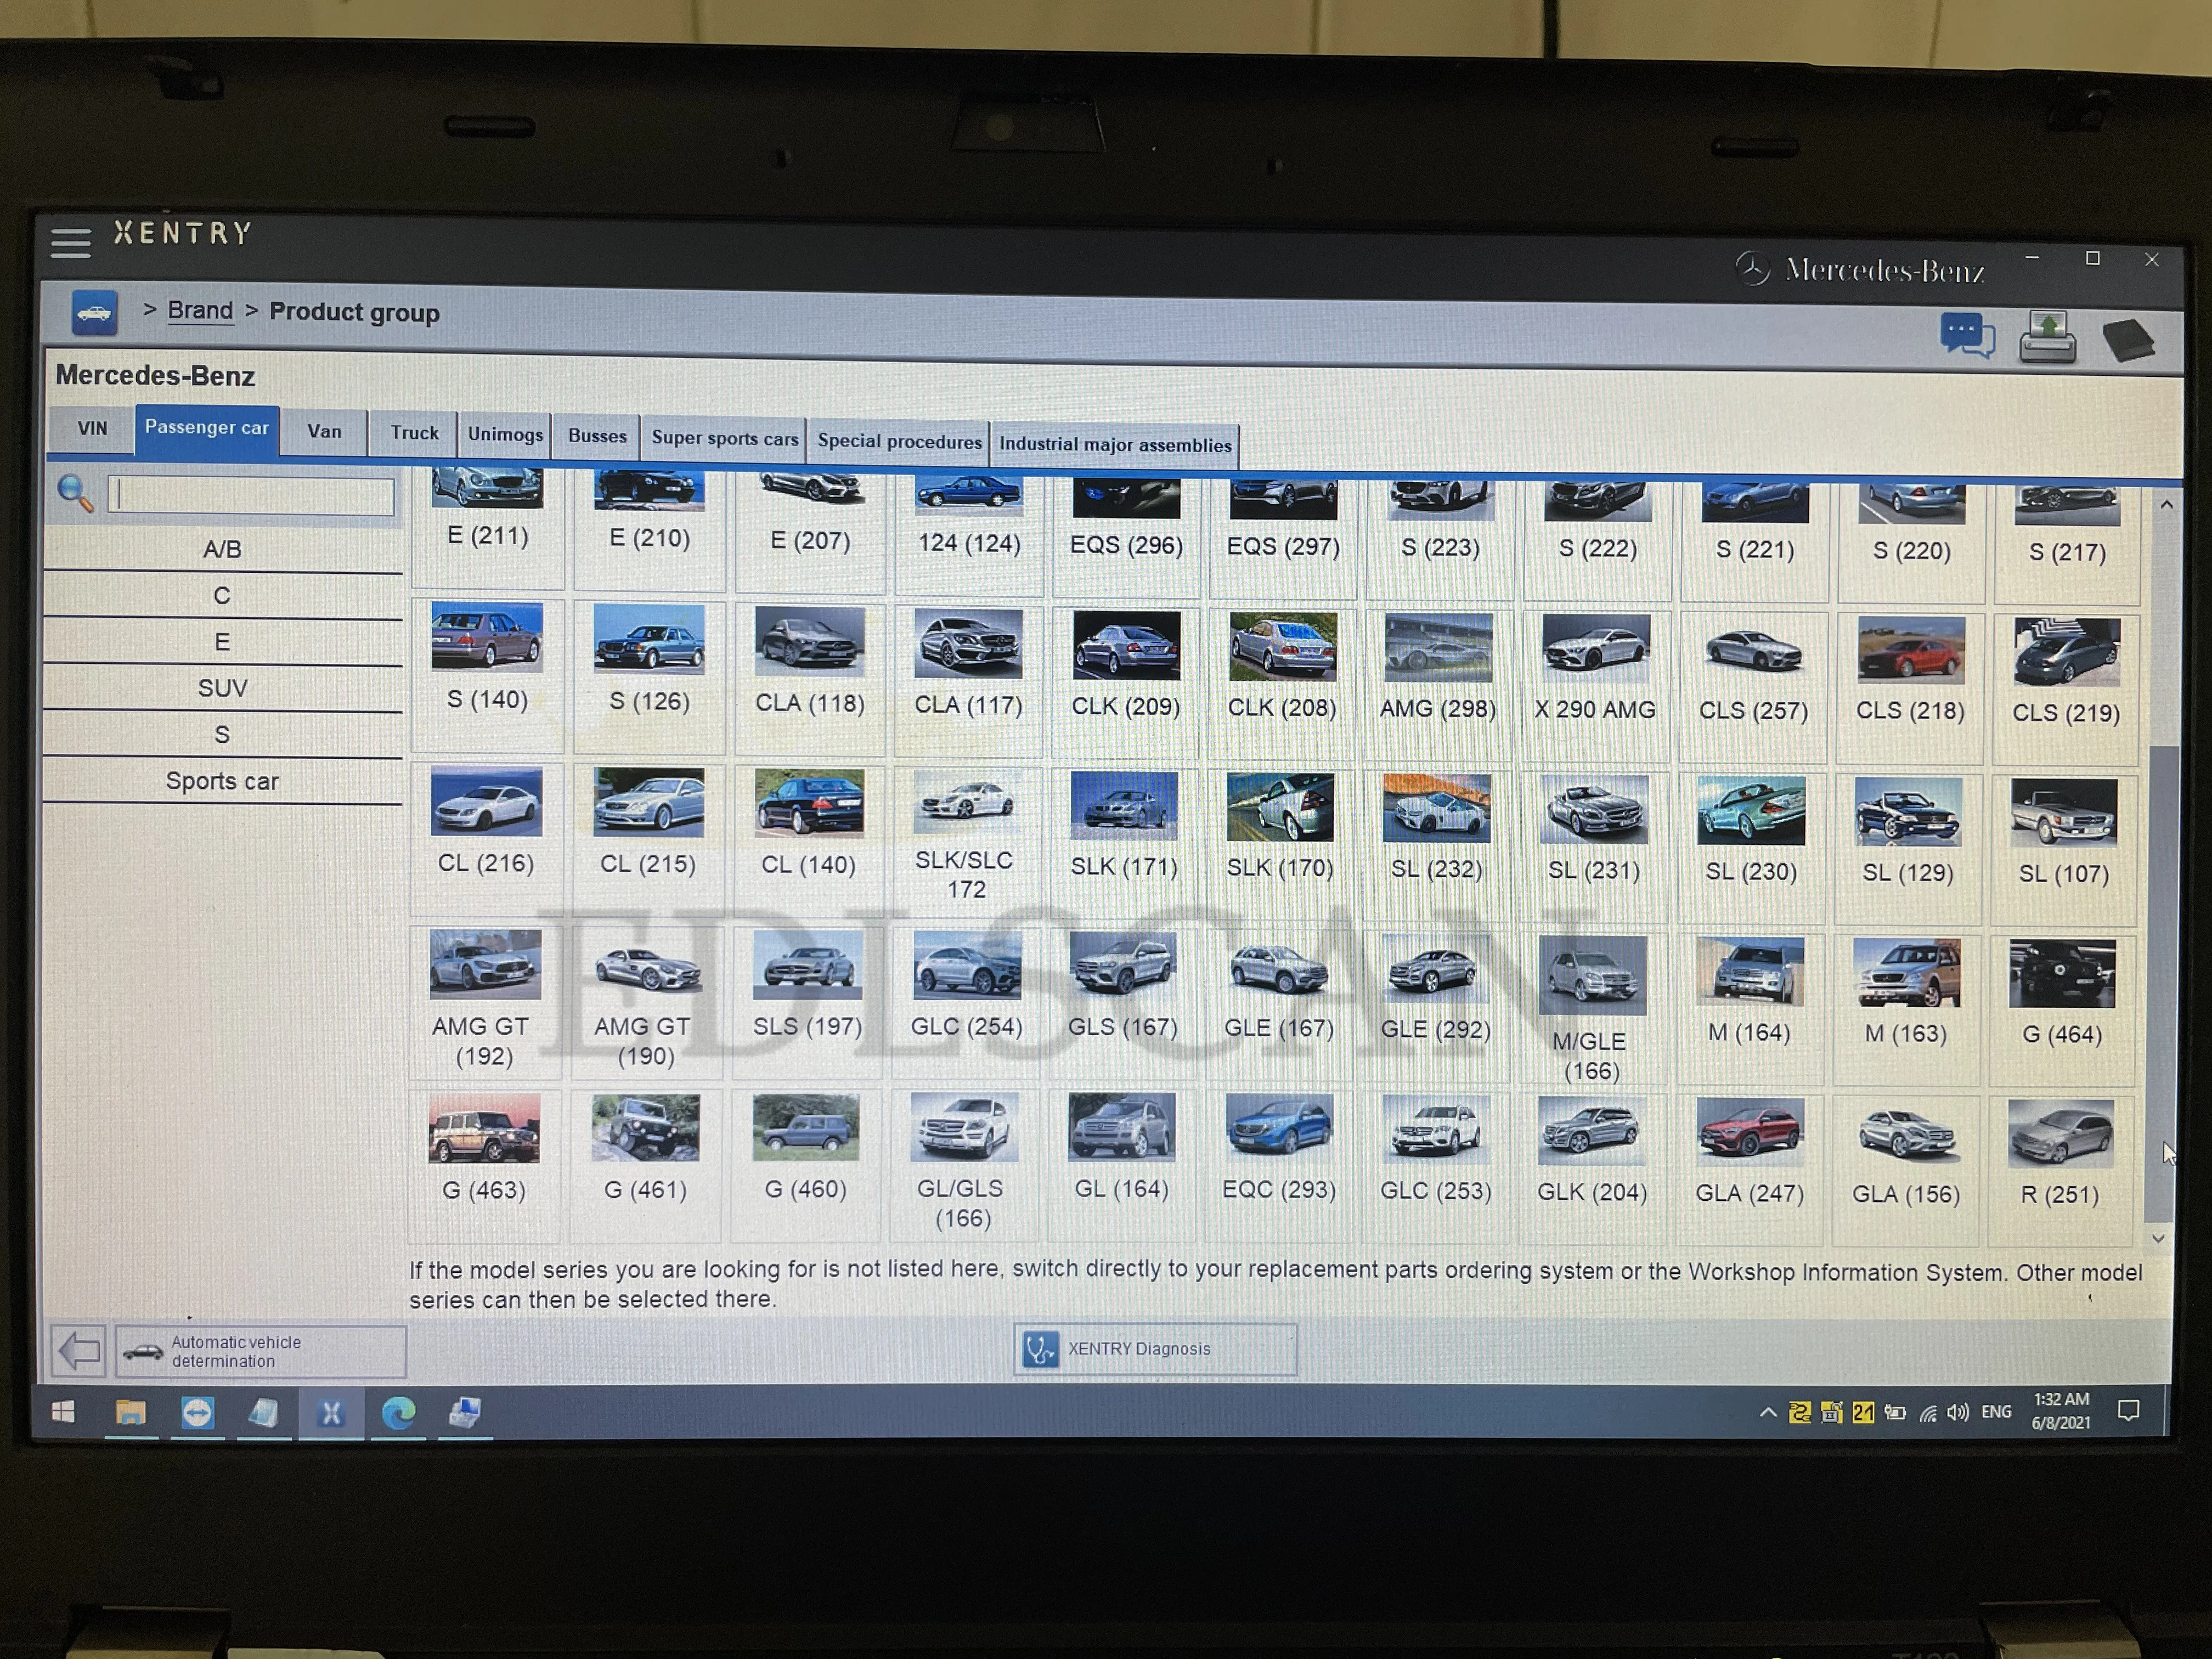Screen dimensions: 2212x1659
Task: Select the SUV category in the sidebar
Action: tap(222, 688)
